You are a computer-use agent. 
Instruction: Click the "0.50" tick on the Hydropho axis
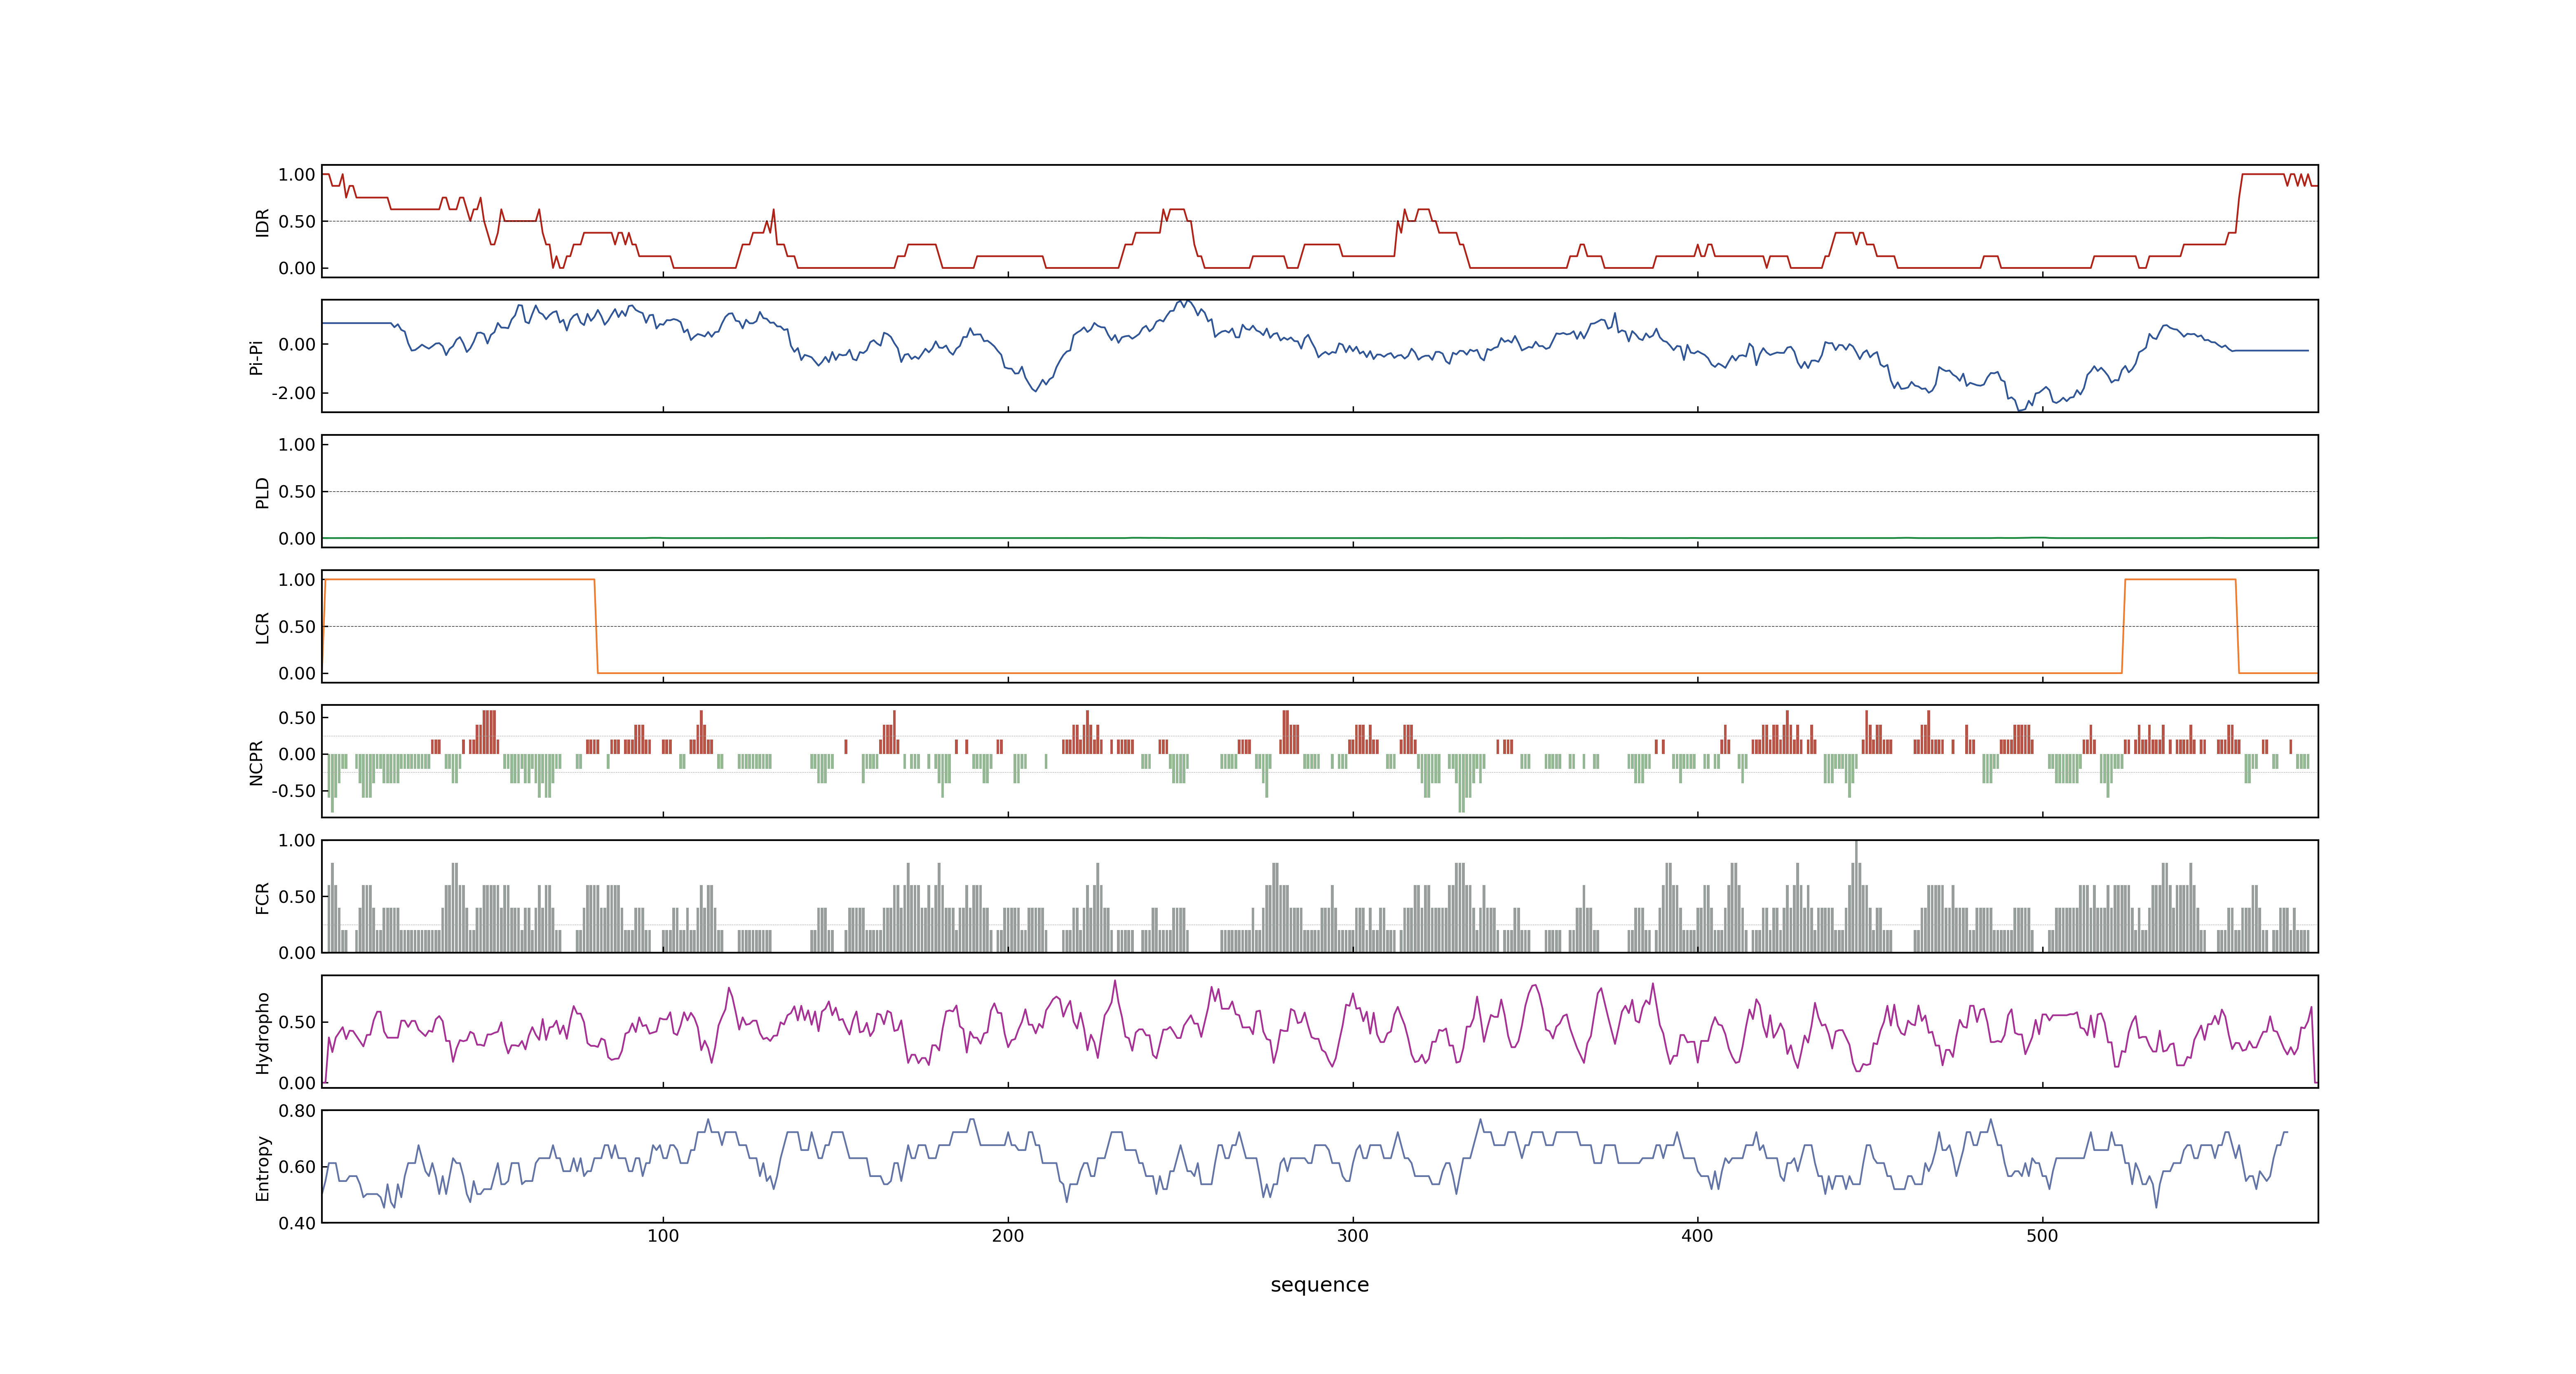[x=297, y=1021]
